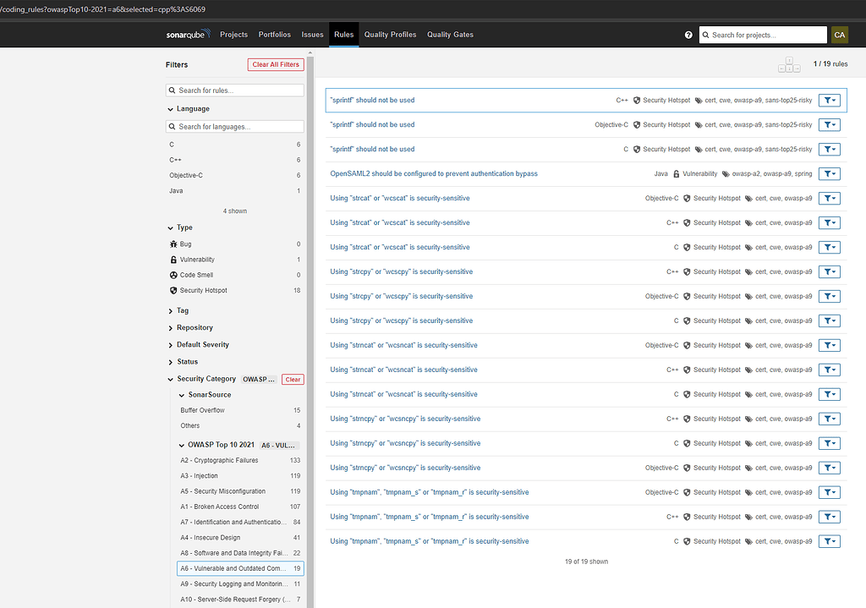Click the help question mark icon
This screenshot has width=866, height=608.
[688, 35]
